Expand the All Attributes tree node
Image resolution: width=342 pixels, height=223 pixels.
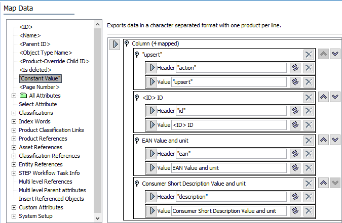coord(14,96)
